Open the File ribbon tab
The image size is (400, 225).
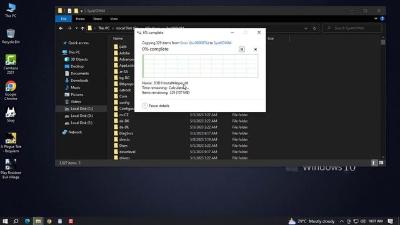click(64, 19)
